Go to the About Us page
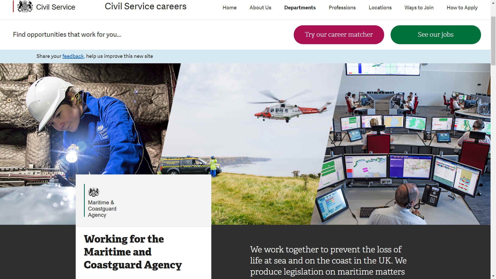The image size is (496, 279). [x=260, y=7]
